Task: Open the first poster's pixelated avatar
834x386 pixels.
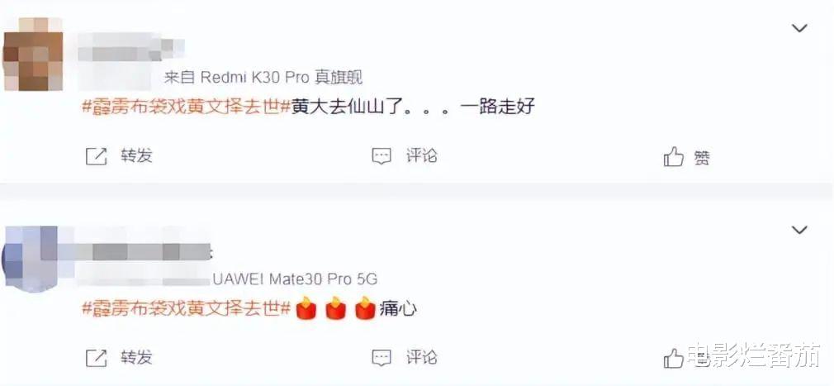Action: click(33, 55)
